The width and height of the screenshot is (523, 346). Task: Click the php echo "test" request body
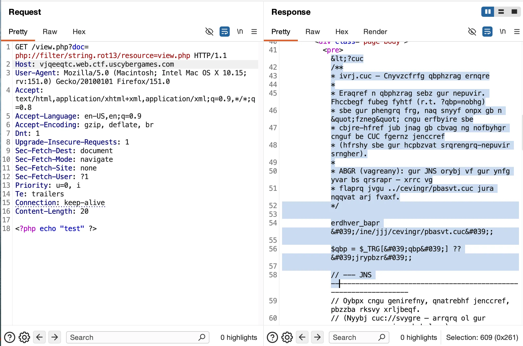(56, 229)
